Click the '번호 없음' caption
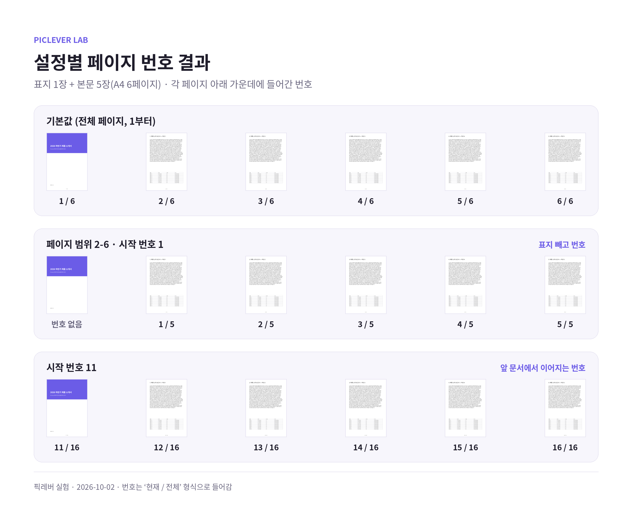The height and width of the screenshot is (519, 632). [x=67, y=324]
